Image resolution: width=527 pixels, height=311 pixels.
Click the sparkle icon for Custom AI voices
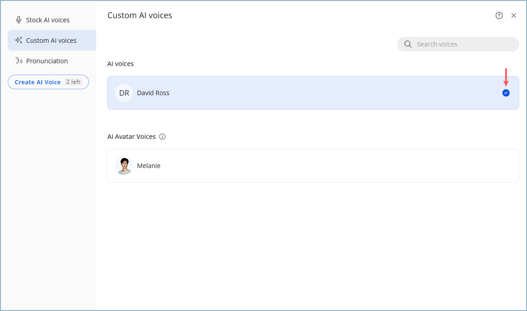click(19, 41)
